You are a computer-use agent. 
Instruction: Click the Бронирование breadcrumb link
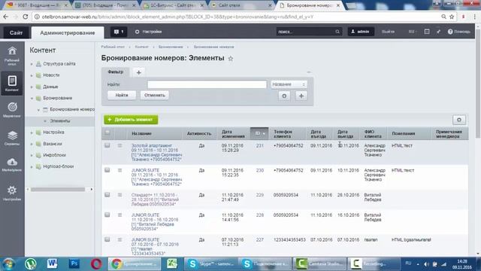pos(171,47)
